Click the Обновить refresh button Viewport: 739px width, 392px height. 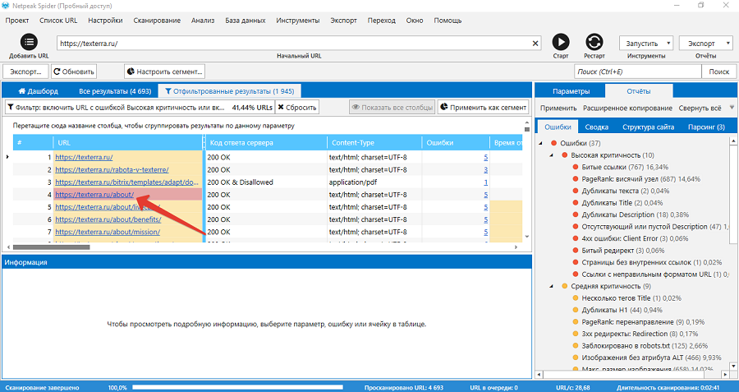[x=74, y=71]
